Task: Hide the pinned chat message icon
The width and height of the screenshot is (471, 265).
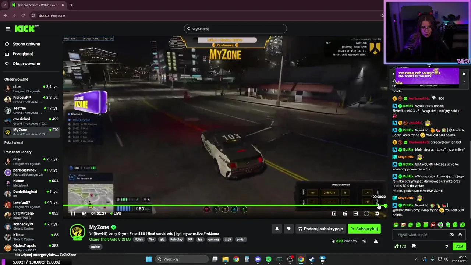Action: tap(464, 74)
